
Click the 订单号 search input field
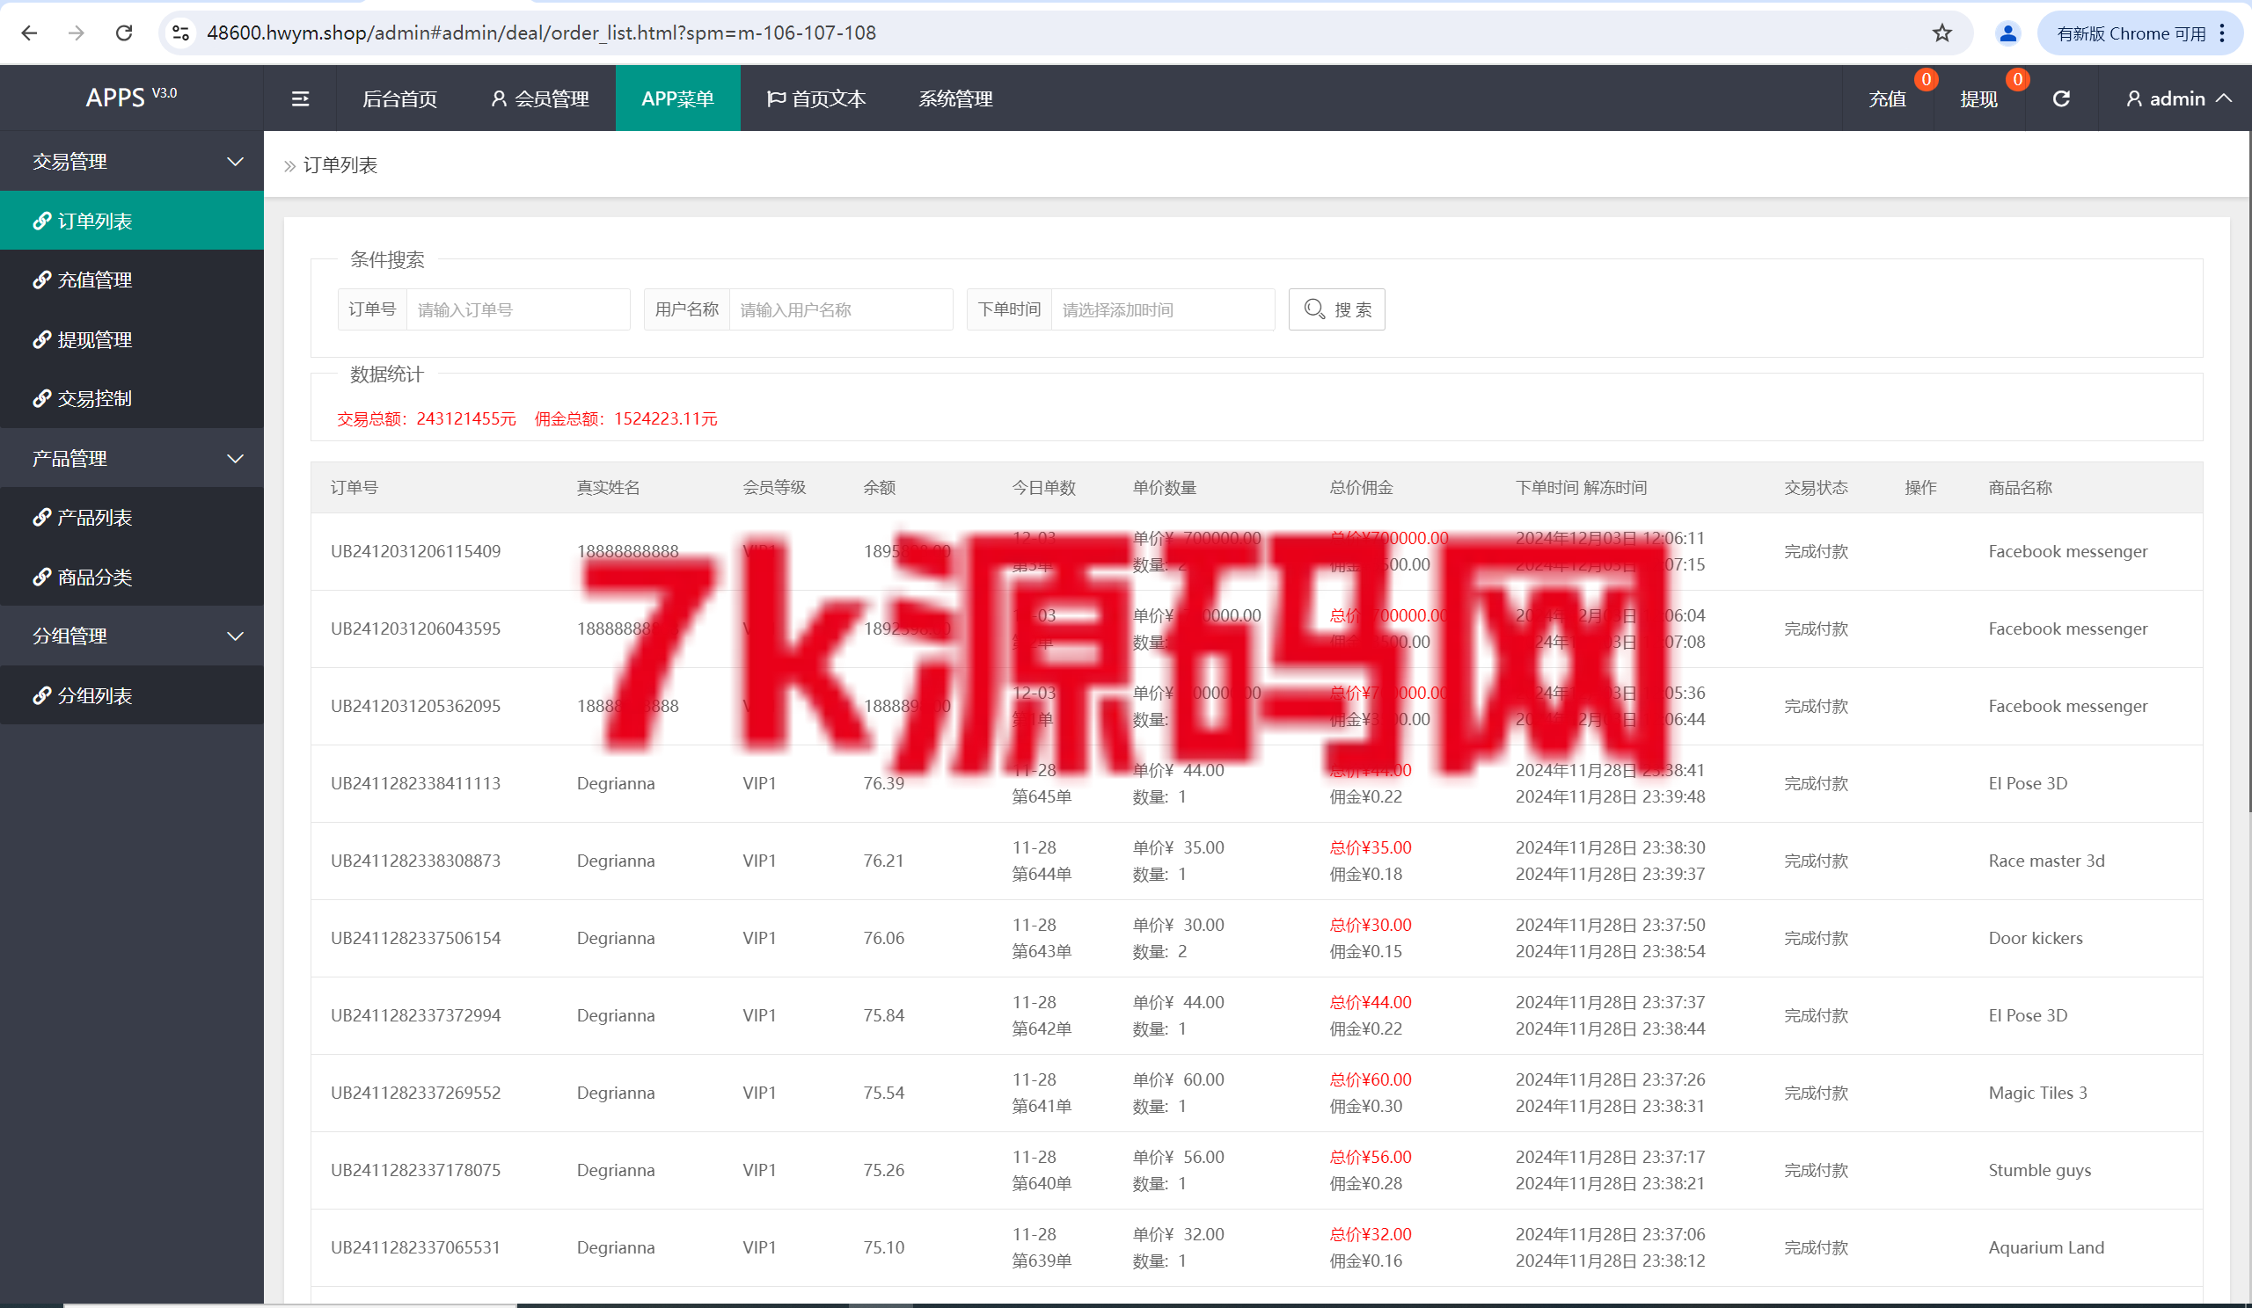(518, 309)
